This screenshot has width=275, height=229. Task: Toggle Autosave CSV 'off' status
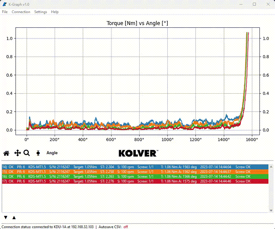[x=126, y=227]
